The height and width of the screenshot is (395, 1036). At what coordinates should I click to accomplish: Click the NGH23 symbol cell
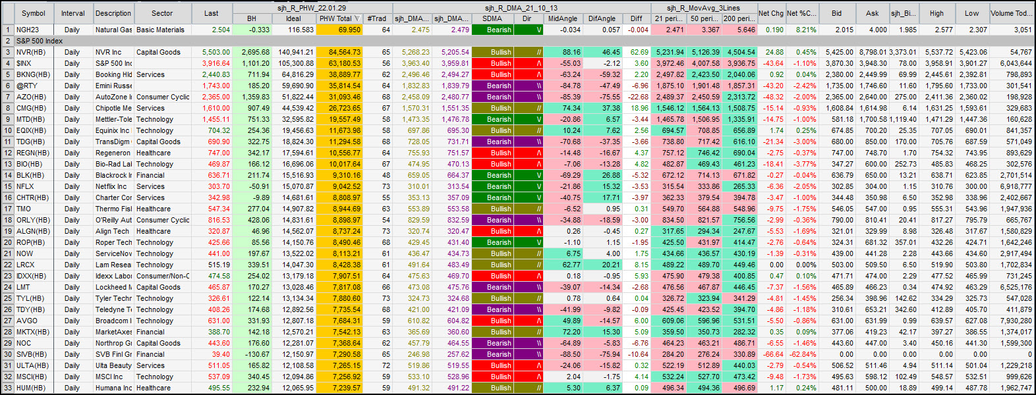pos(34,30)
